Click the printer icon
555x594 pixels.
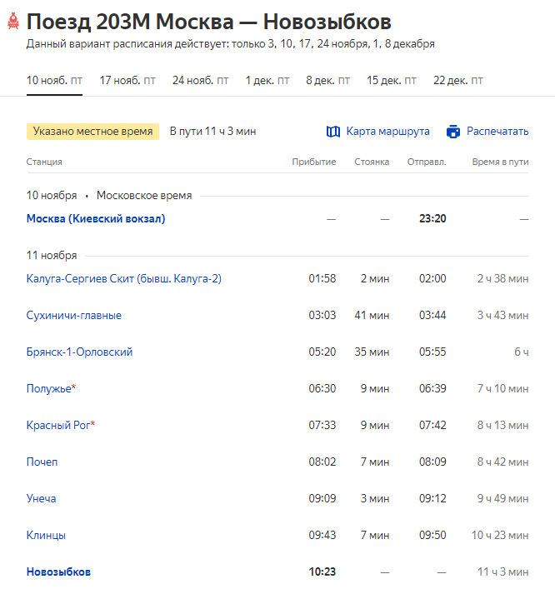pyautogui.click(x=453, y=132)
